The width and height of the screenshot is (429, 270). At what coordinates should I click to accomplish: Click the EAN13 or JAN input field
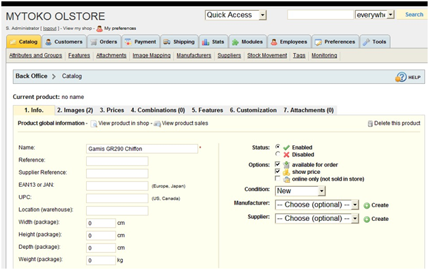pyautogui.click(x=117, y=186)
